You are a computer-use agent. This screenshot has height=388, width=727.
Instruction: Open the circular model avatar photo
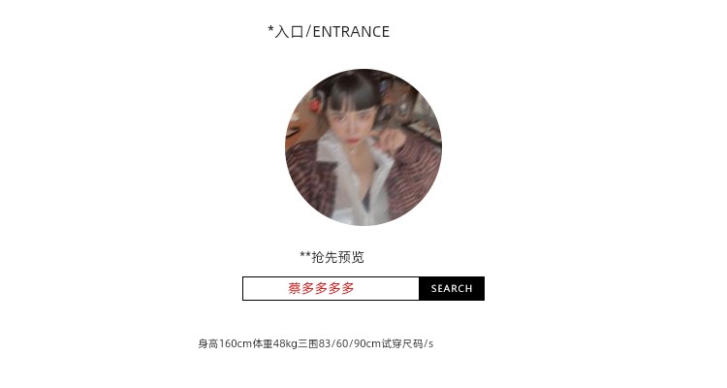(363, 147)
